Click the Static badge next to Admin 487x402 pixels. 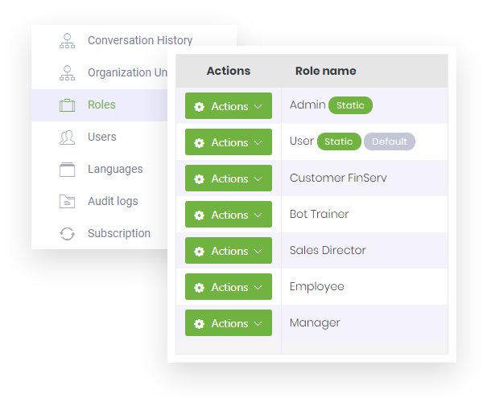coord(350,105)
